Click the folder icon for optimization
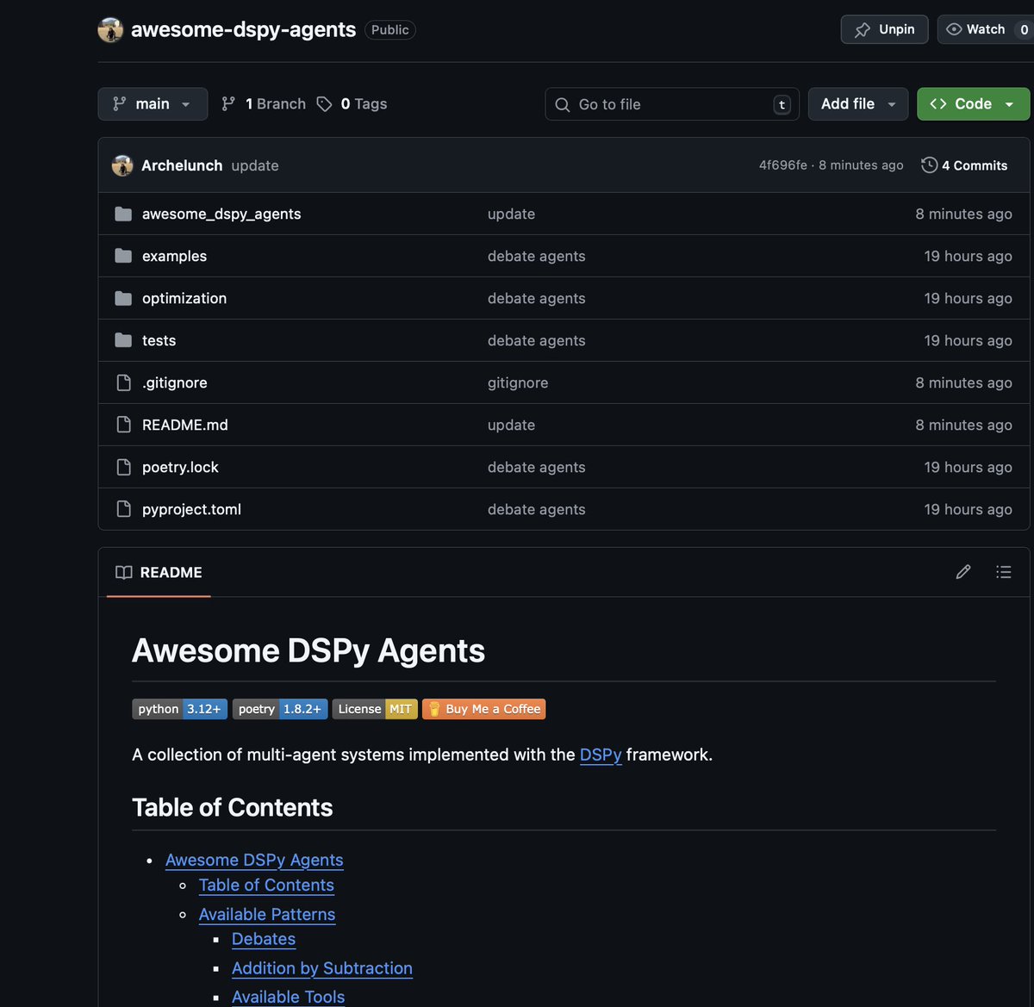 (123, 298)
